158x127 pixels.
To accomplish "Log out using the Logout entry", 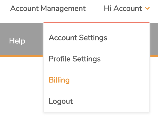I will (61, 101).
